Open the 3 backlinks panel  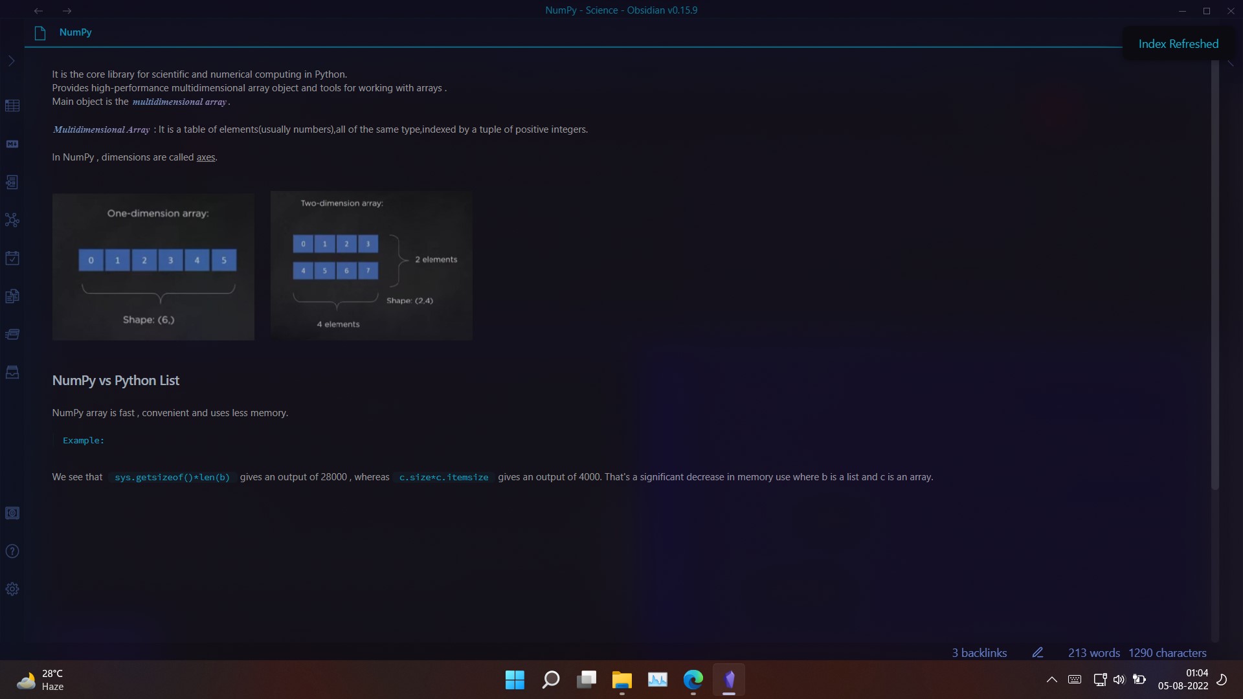pos(979,652)
